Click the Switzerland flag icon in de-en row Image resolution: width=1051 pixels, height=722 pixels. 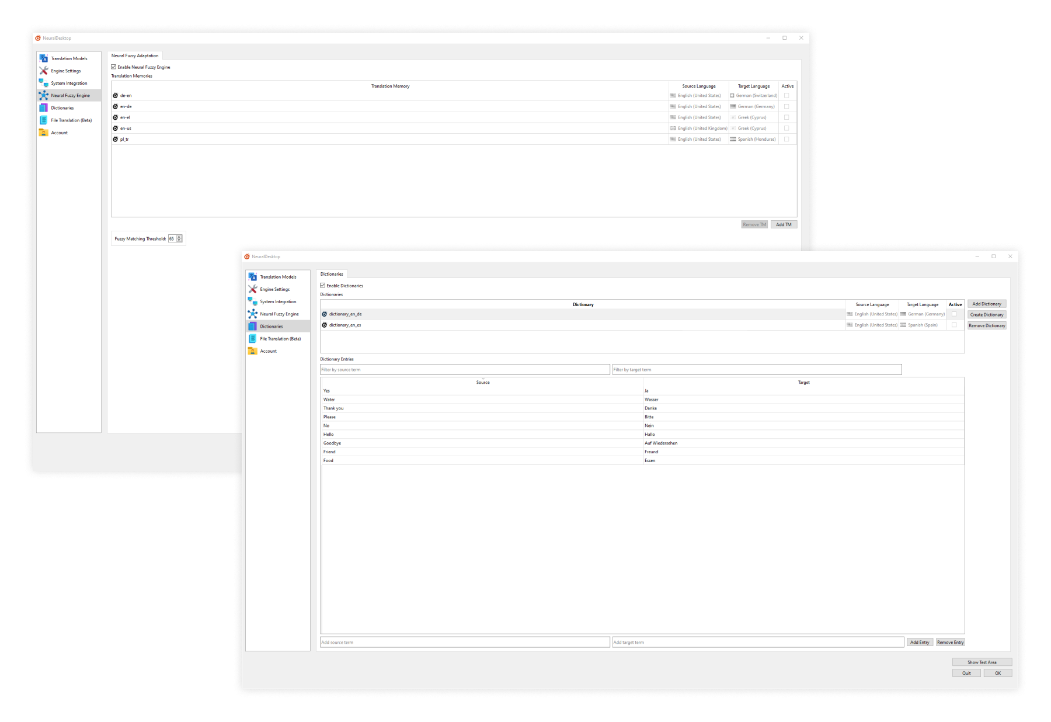pyautogui.click(x=732, y=95)
